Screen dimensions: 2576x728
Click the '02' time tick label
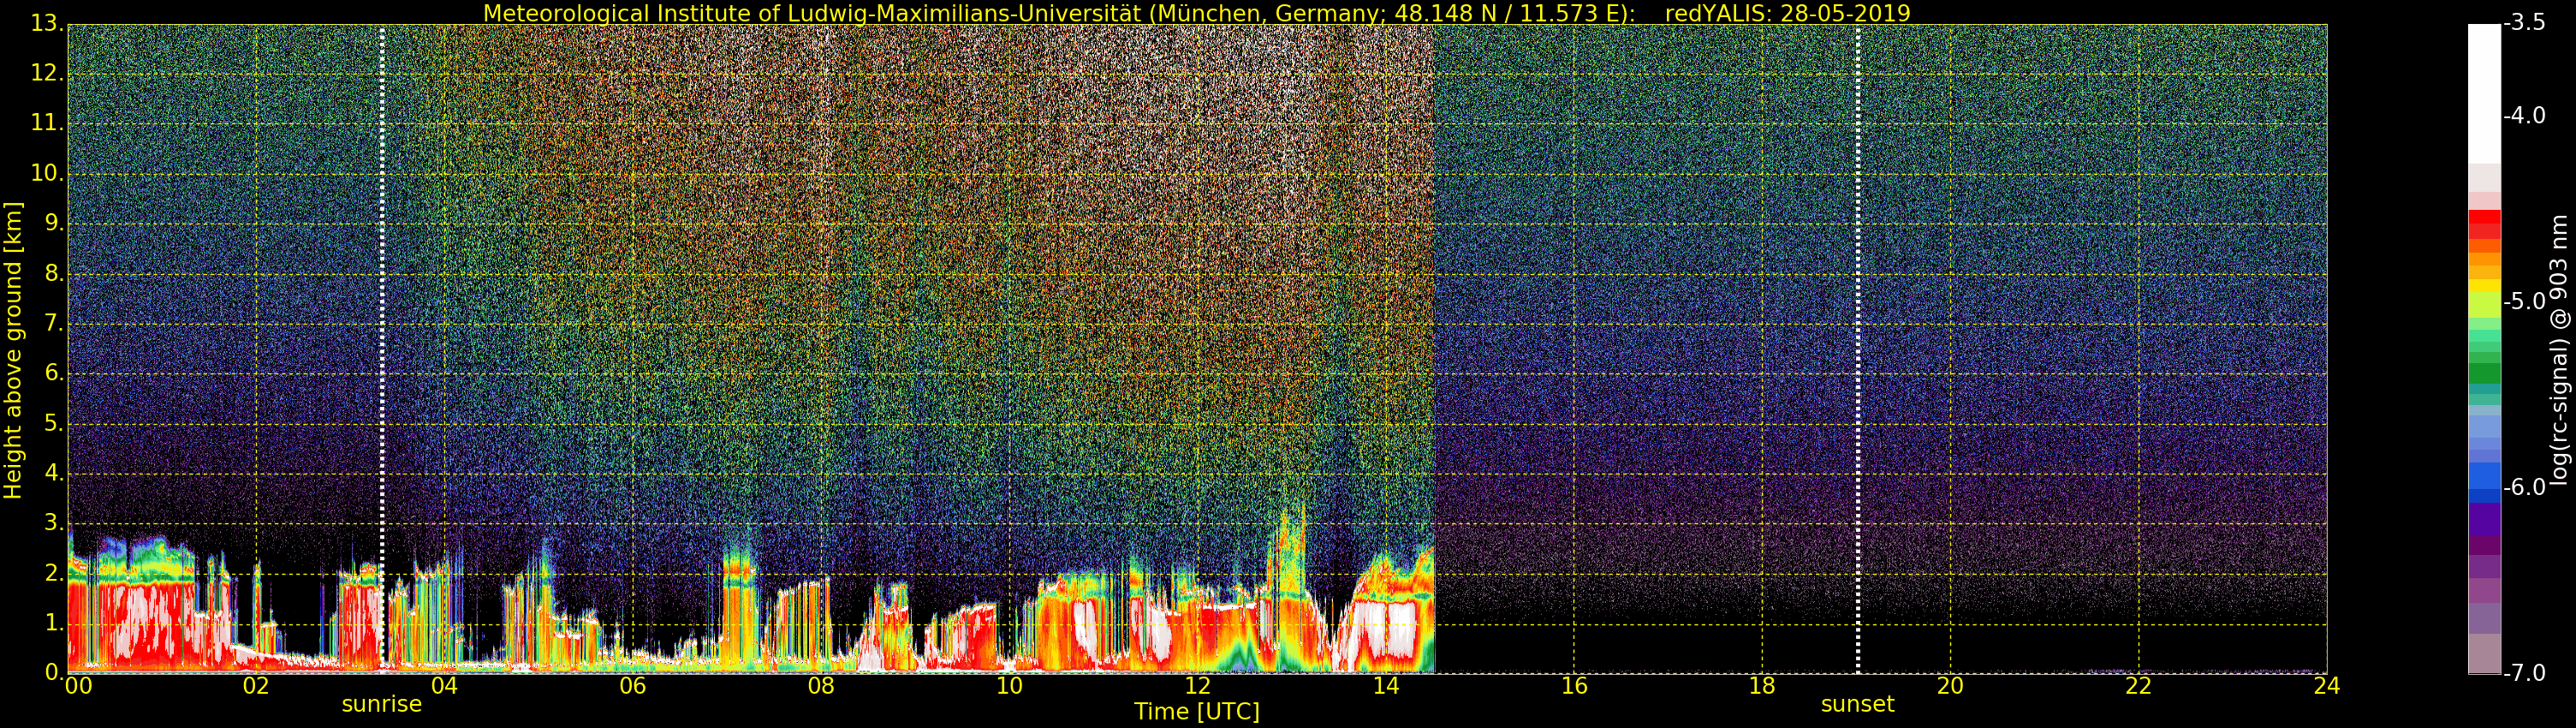click(256, 685)
